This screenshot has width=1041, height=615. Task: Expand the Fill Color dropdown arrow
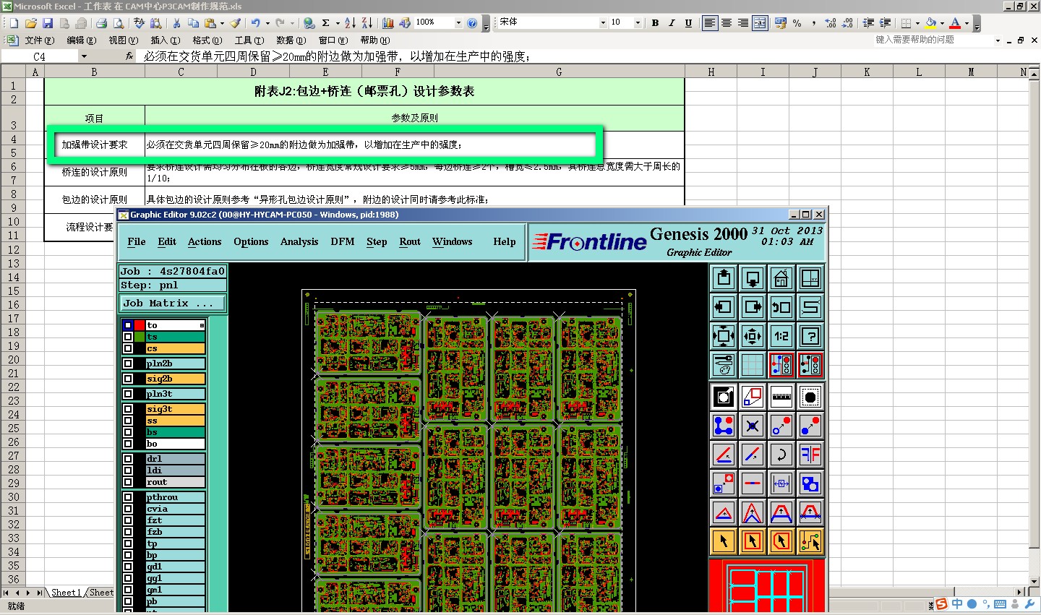tap(942, 23)
